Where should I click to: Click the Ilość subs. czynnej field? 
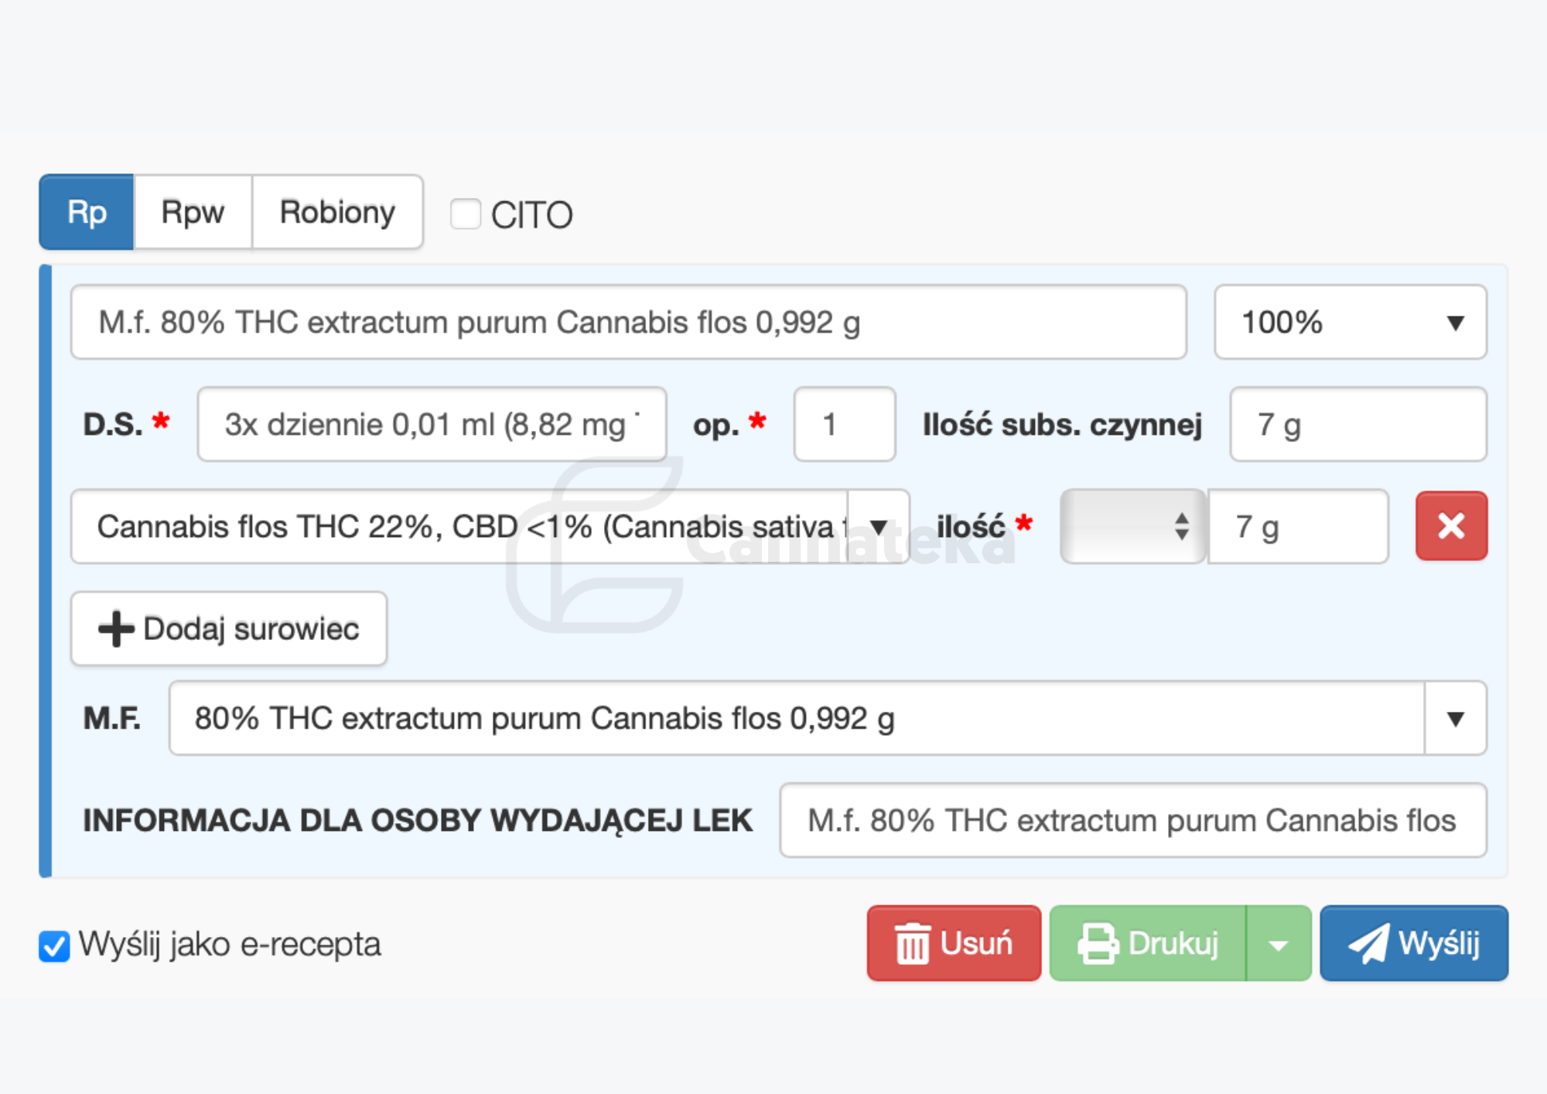click(x=1357, y=425)
